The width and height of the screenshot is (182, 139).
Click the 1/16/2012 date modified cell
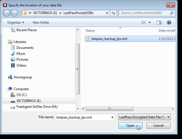(x=167, y=39)
